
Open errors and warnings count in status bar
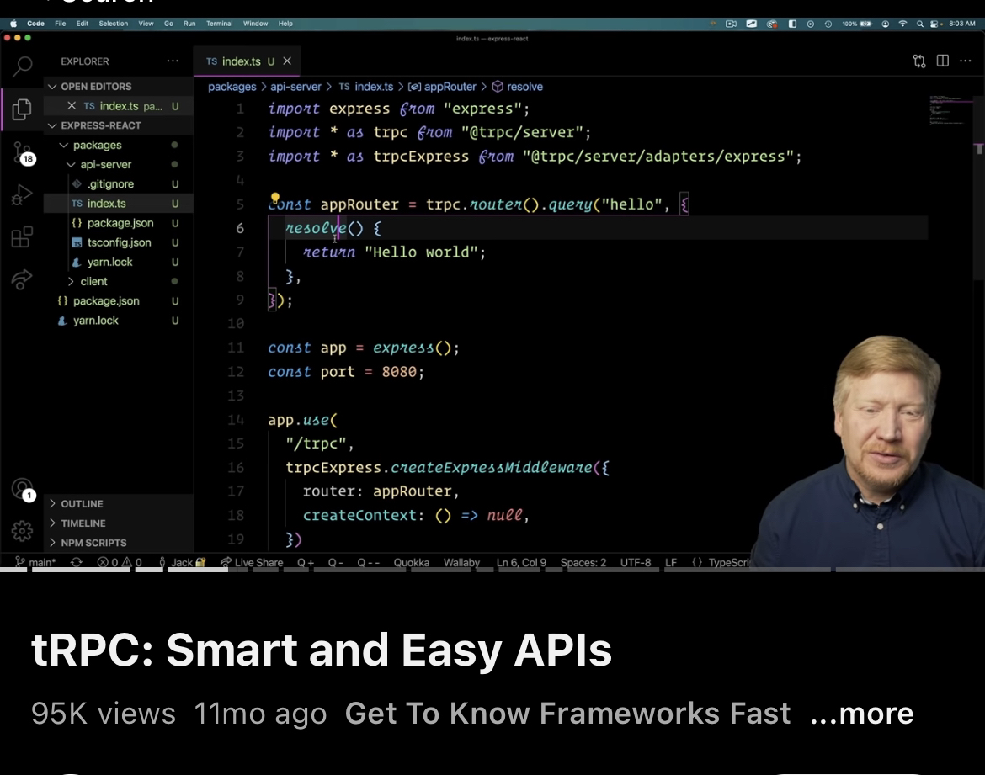pos(120,562)
